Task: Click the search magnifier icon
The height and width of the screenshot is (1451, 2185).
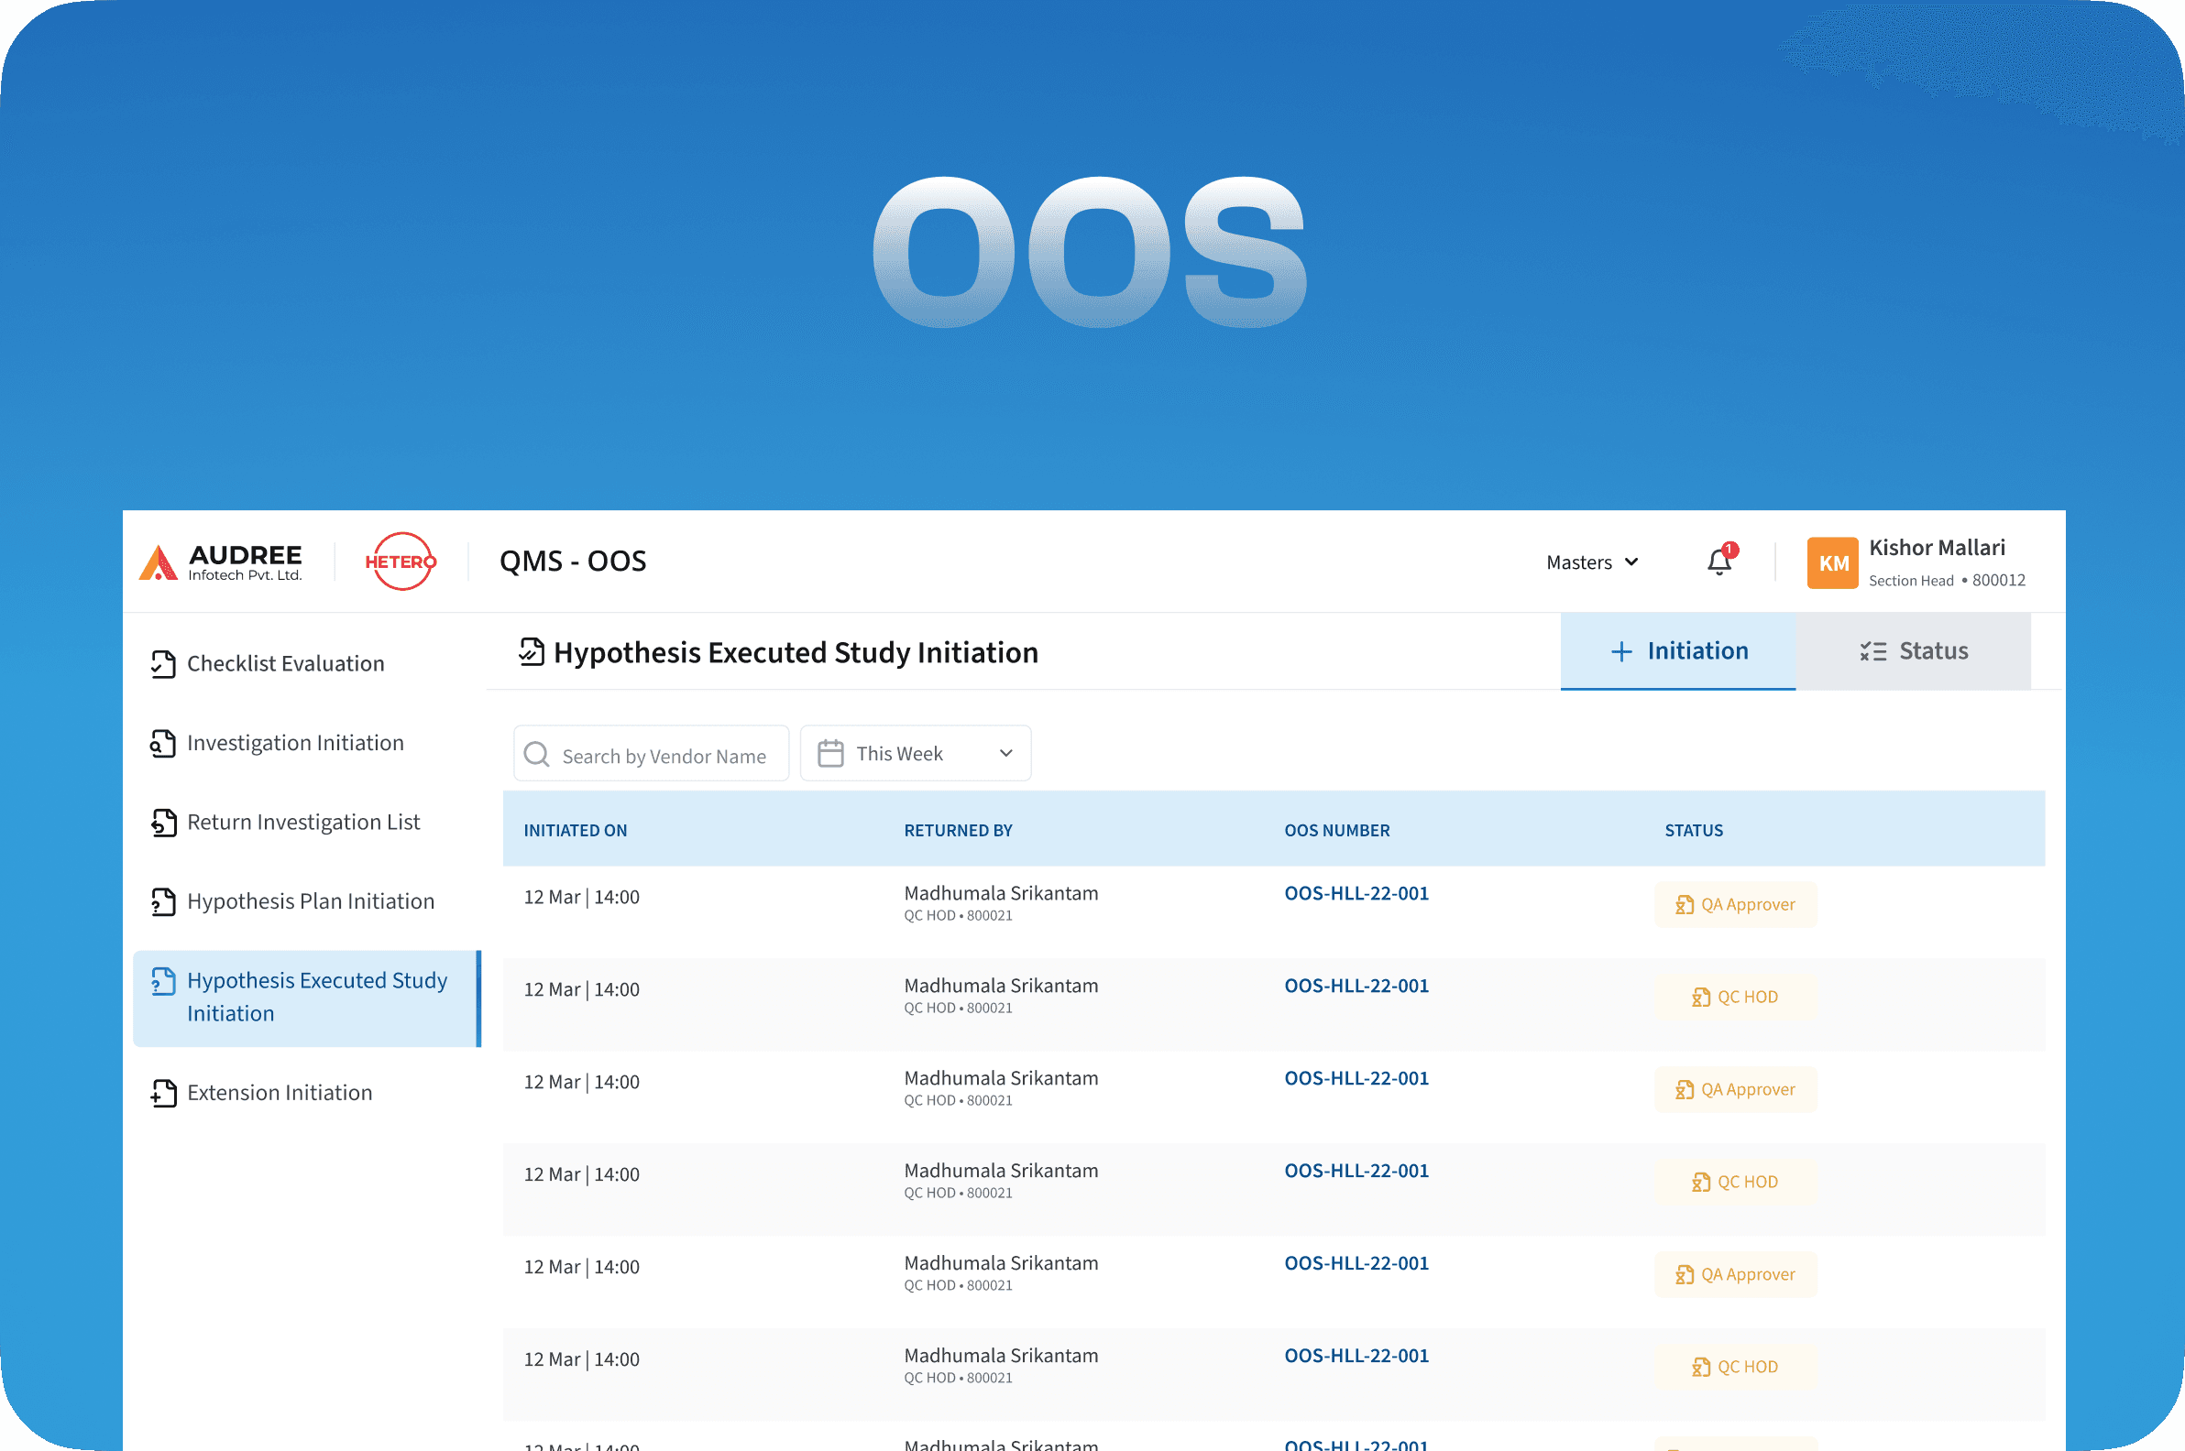Action: [537, 754]
